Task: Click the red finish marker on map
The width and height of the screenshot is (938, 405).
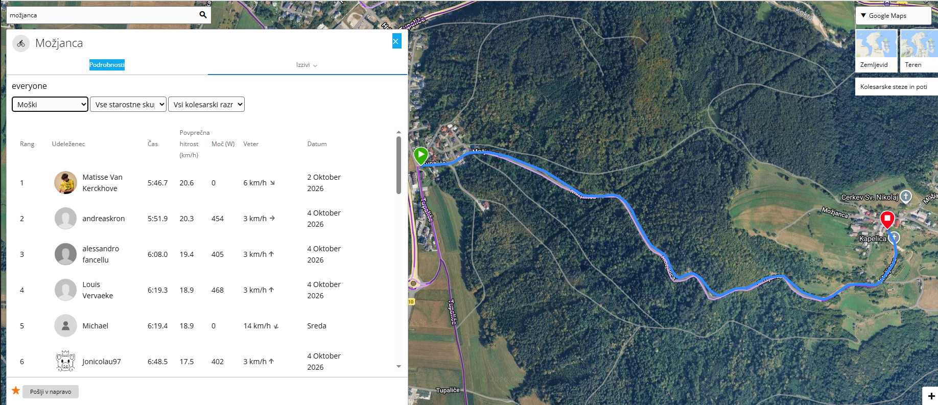Action: click(887, 220)
